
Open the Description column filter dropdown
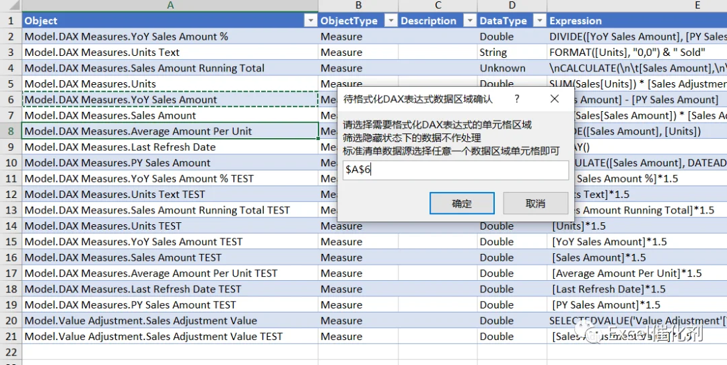470,21
